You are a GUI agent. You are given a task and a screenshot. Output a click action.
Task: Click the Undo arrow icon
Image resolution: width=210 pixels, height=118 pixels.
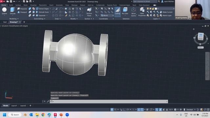(14, 1)
